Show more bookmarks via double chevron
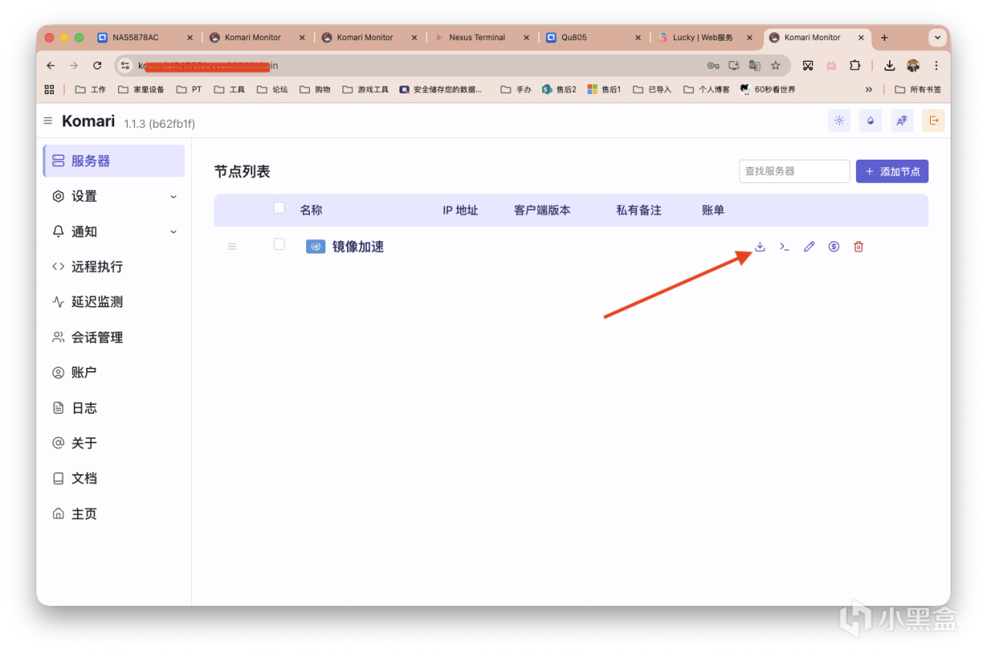987x654 pixels. pos(869,89)
